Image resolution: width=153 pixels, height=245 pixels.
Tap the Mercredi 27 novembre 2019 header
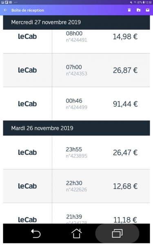coord(77,22)
